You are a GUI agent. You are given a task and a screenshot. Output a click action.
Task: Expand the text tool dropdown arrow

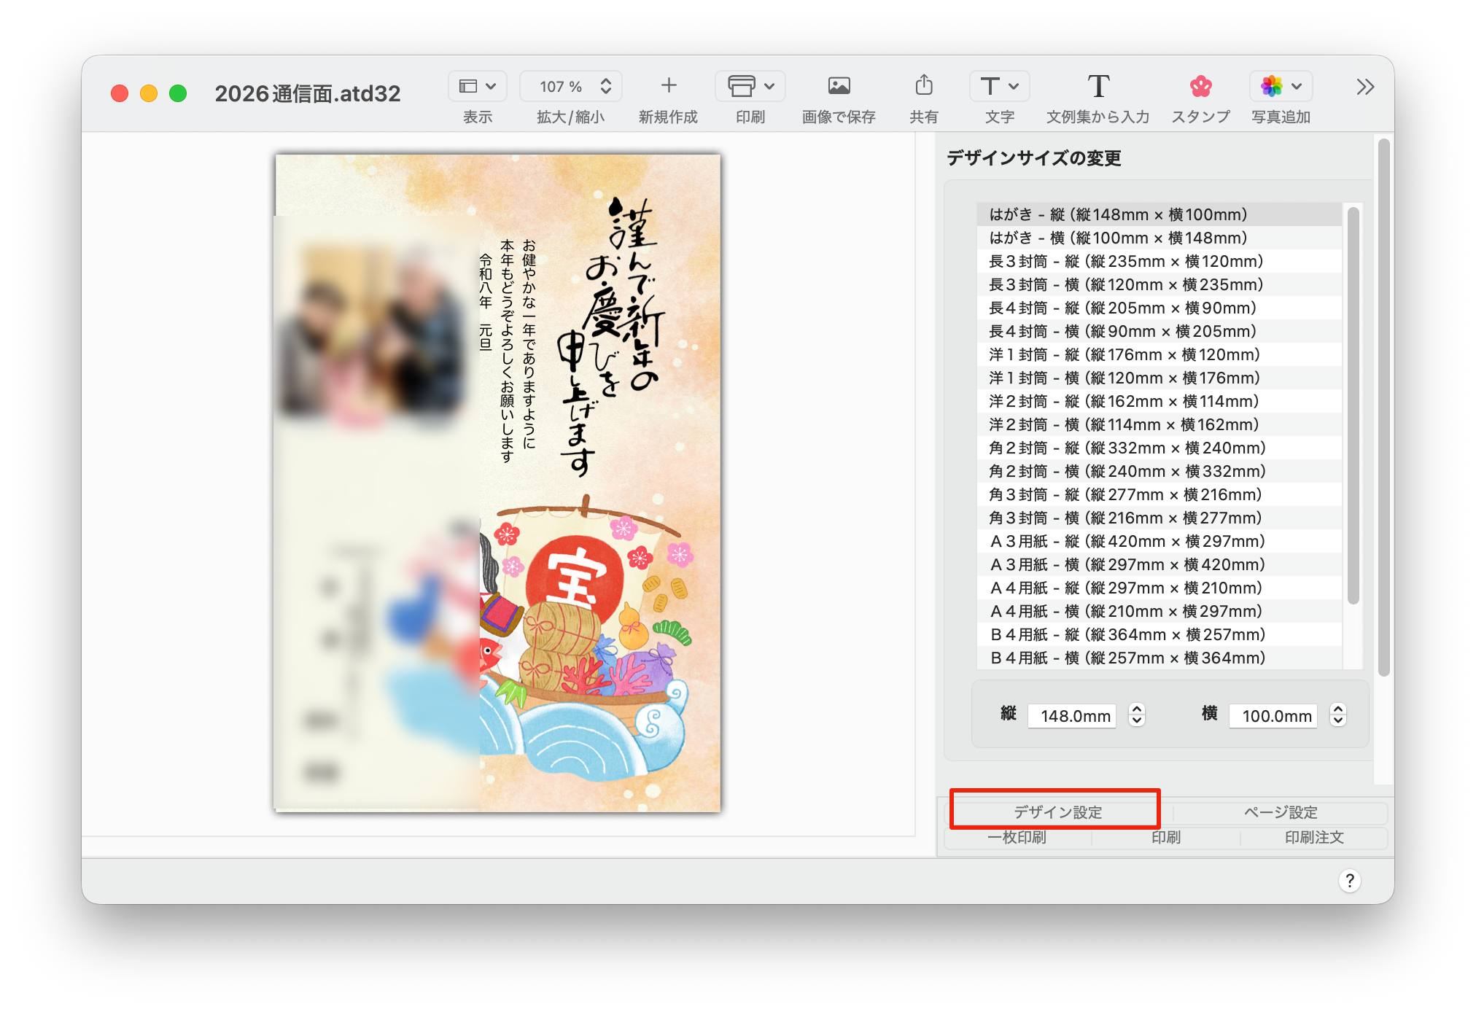pyautogui.click(x=1014, y=86)
